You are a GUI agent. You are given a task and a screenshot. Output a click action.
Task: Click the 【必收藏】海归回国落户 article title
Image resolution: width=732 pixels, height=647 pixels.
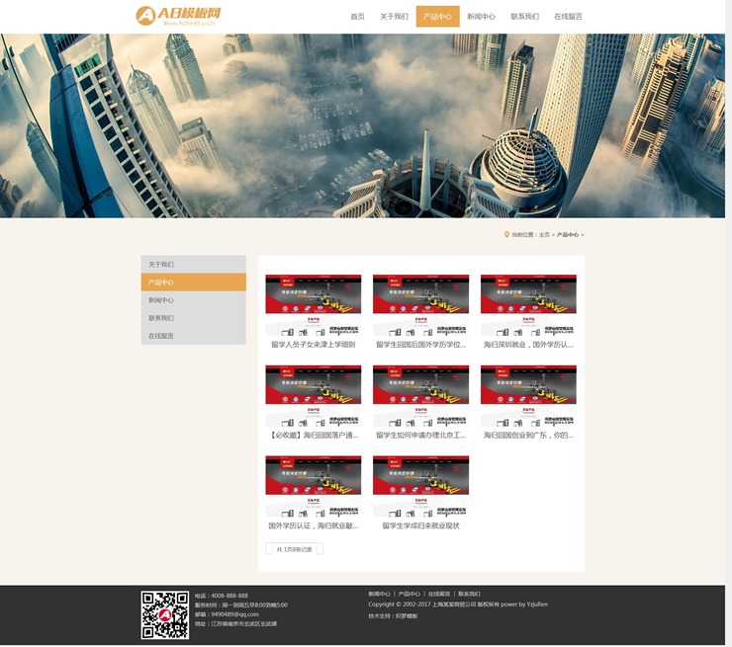pyautogui.click(x=313, y=435)
